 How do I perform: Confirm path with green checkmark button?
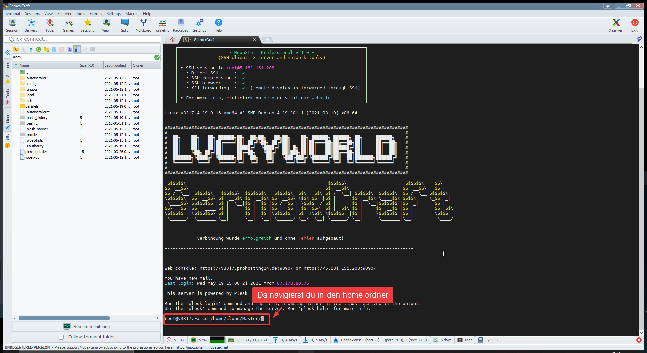coord(157,57)
